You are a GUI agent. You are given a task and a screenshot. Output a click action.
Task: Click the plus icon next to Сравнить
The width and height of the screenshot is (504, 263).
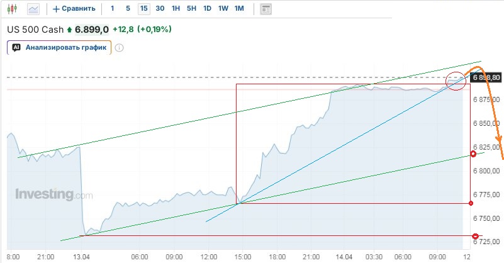[56, 9]
